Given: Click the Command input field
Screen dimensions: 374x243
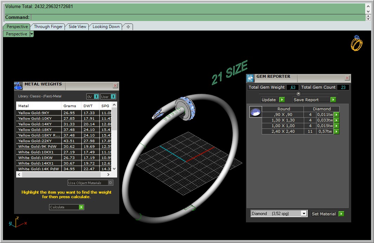Looking at the screenshot, I should pyautogui.click(x=198, y=18).
